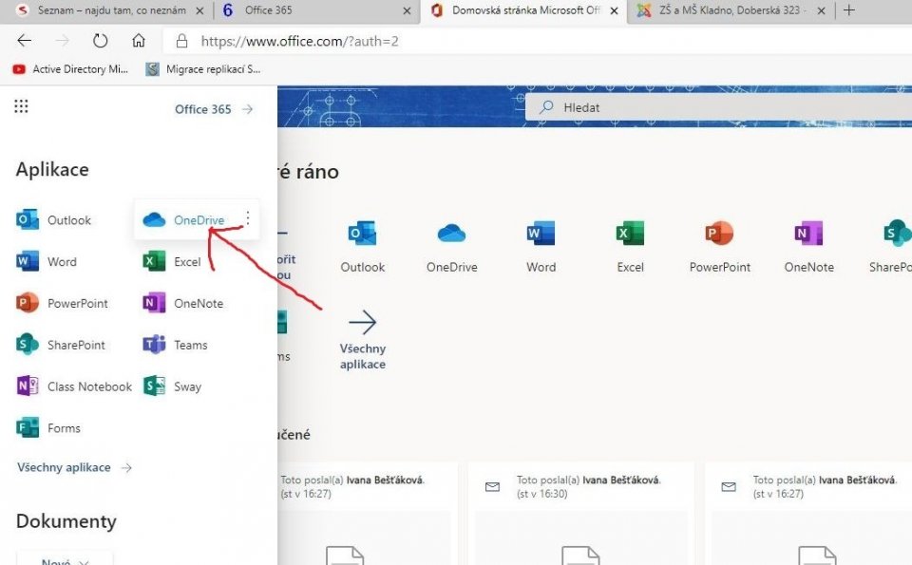Click the address bar URL
The height and width of the screenshot is (565, 912).
coord(299,41)
